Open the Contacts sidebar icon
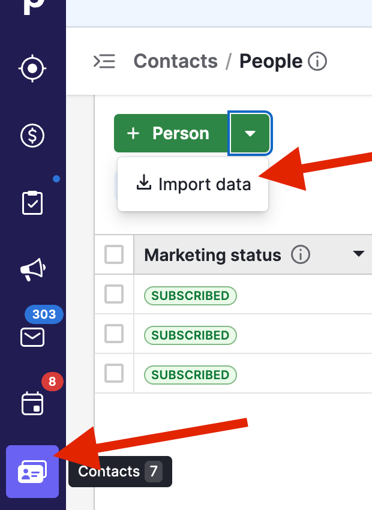 32,471
